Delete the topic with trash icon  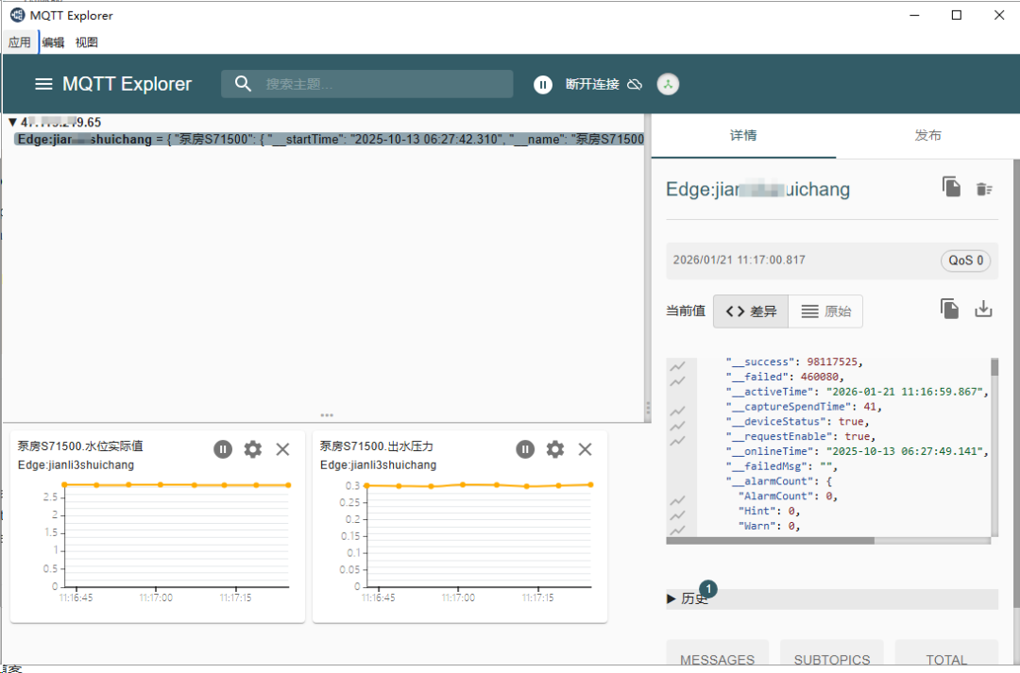pyautogui.click(x=984, y=189)
